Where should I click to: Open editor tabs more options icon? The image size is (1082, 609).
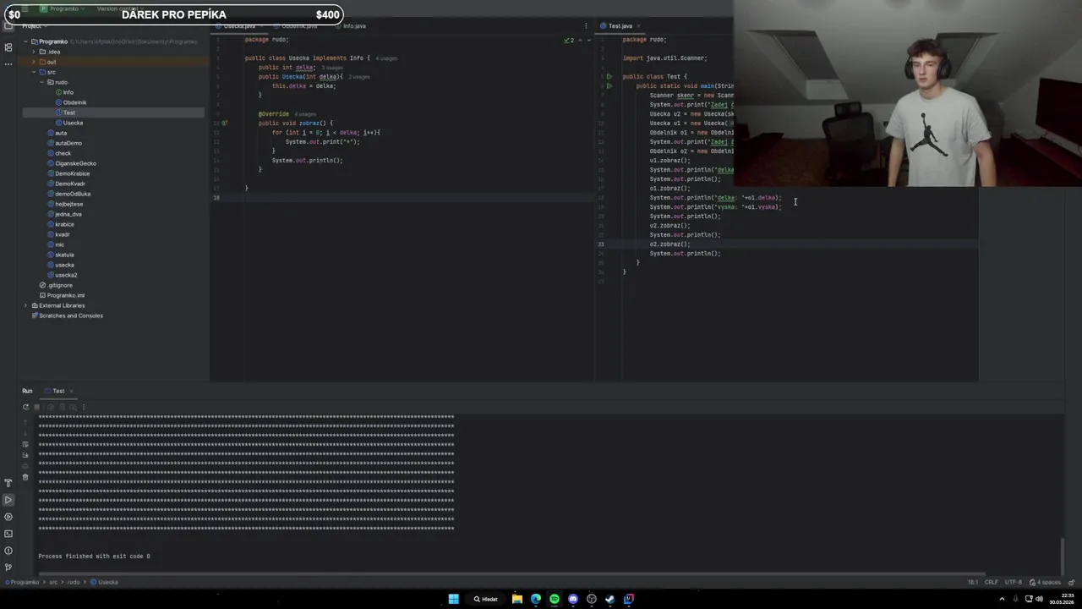(x=585, y=26)
